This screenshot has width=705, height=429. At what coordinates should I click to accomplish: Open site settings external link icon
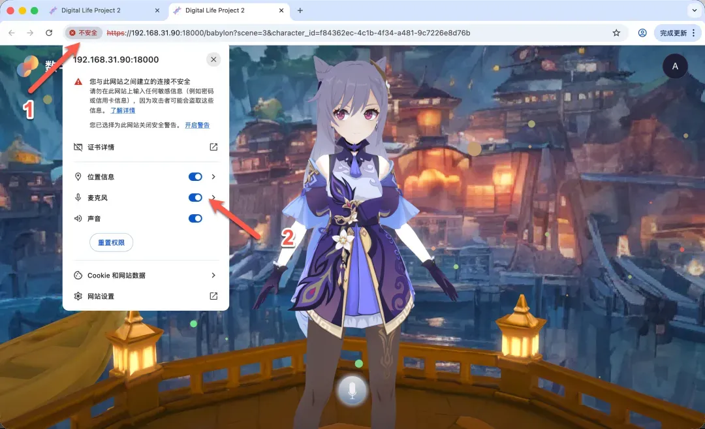point(213,296)
